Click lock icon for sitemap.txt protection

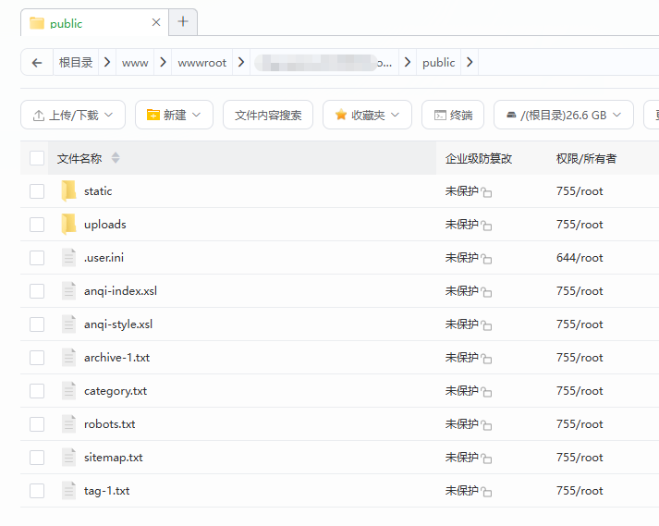click(x=486, y=459)
